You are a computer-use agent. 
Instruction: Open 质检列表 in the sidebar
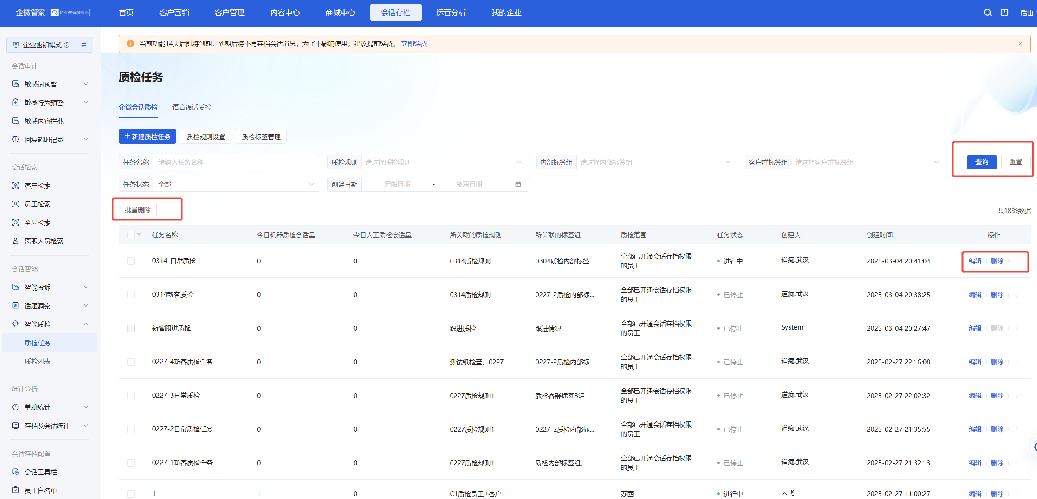[x=37, y=361]
